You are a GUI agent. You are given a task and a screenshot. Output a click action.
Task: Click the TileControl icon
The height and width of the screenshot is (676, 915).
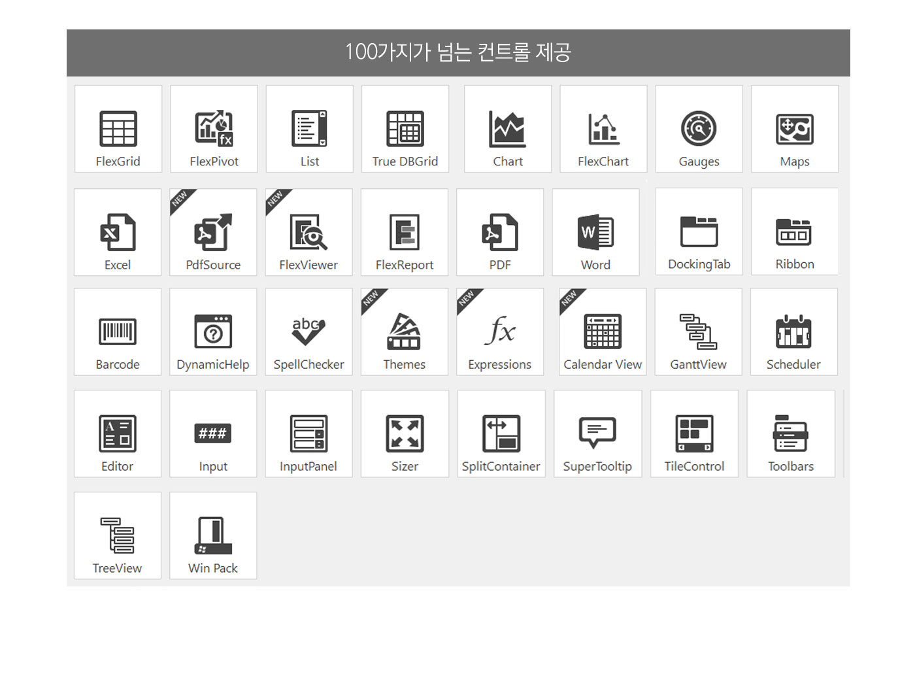694,433
